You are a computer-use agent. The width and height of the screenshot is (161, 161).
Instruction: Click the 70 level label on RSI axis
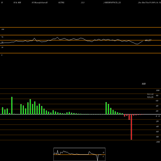click(2, 37)
